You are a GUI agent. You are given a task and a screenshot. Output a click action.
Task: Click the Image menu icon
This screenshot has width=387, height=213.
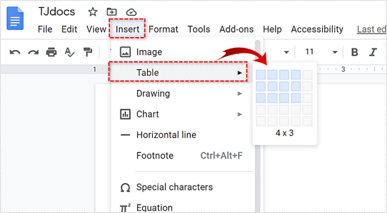click(125, 52)
